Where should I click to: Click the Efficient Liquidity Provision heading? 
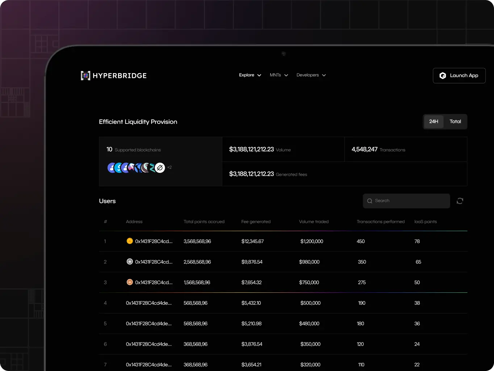coord(138,122)
